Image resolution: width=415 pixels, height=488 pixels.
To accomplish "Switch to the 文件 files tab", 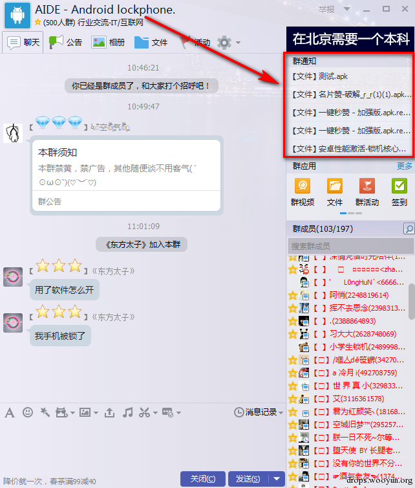I will pos(151,42).
